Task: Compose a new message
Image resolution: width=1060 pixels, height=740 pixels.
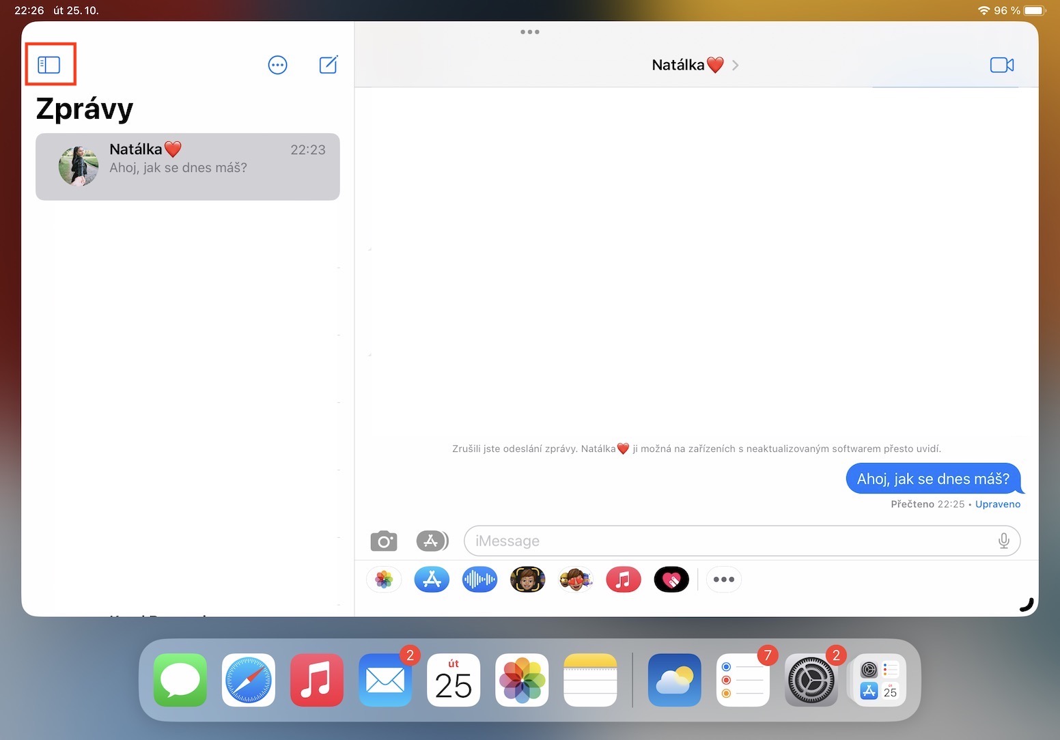Action: click(329, 65)
